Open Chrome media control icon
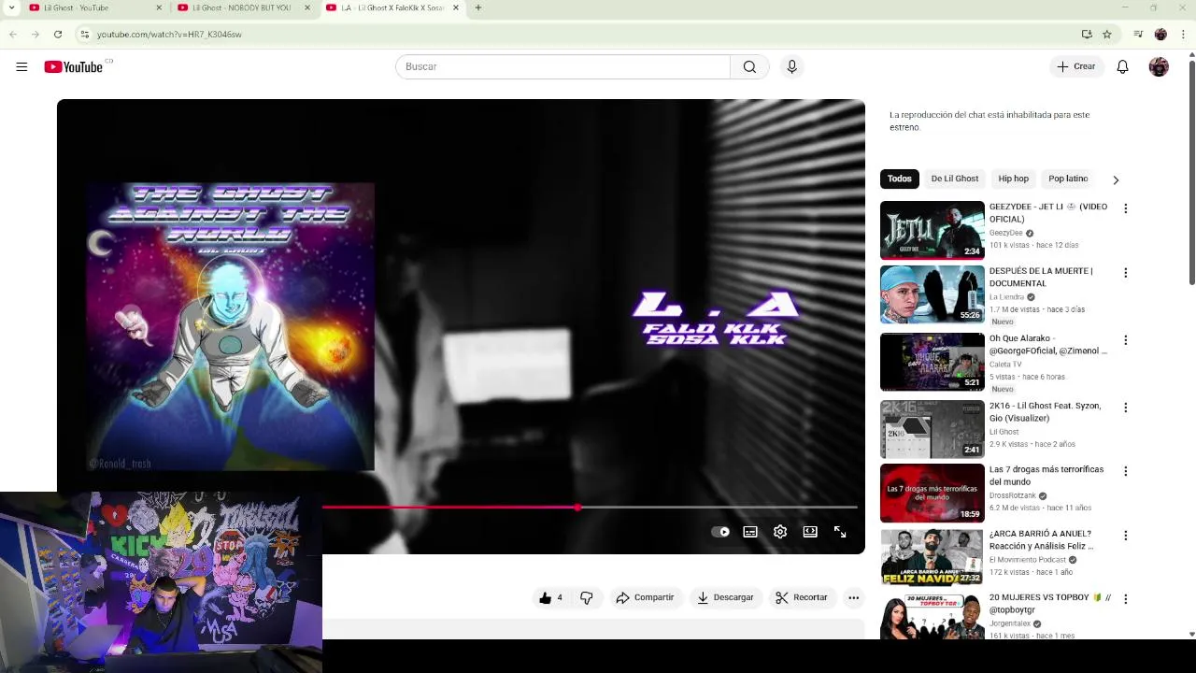This screenshot has width=1196, height=673. (x=1138, y=34)
